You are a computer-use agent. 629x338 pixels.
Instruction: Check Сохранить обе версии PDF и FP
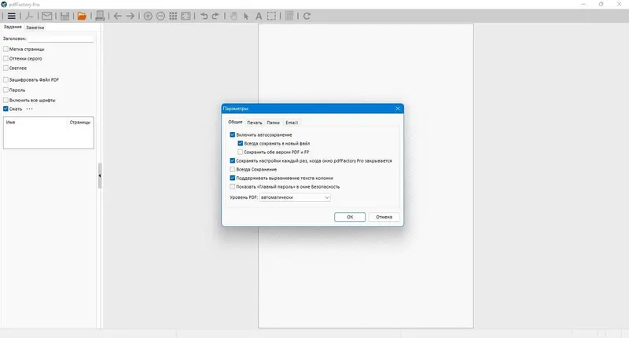pyautogui.click(x=241, y=152)
